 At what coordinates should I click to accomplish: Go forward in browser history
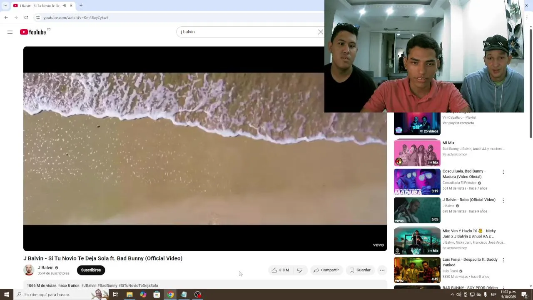coord(16,17)
